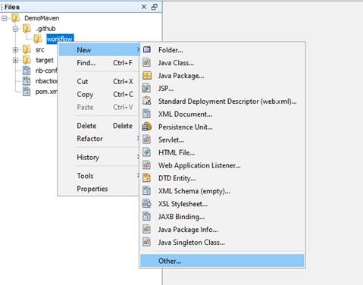Choose Properties from the context menu
363x285 pixels.
pos(99,189)
